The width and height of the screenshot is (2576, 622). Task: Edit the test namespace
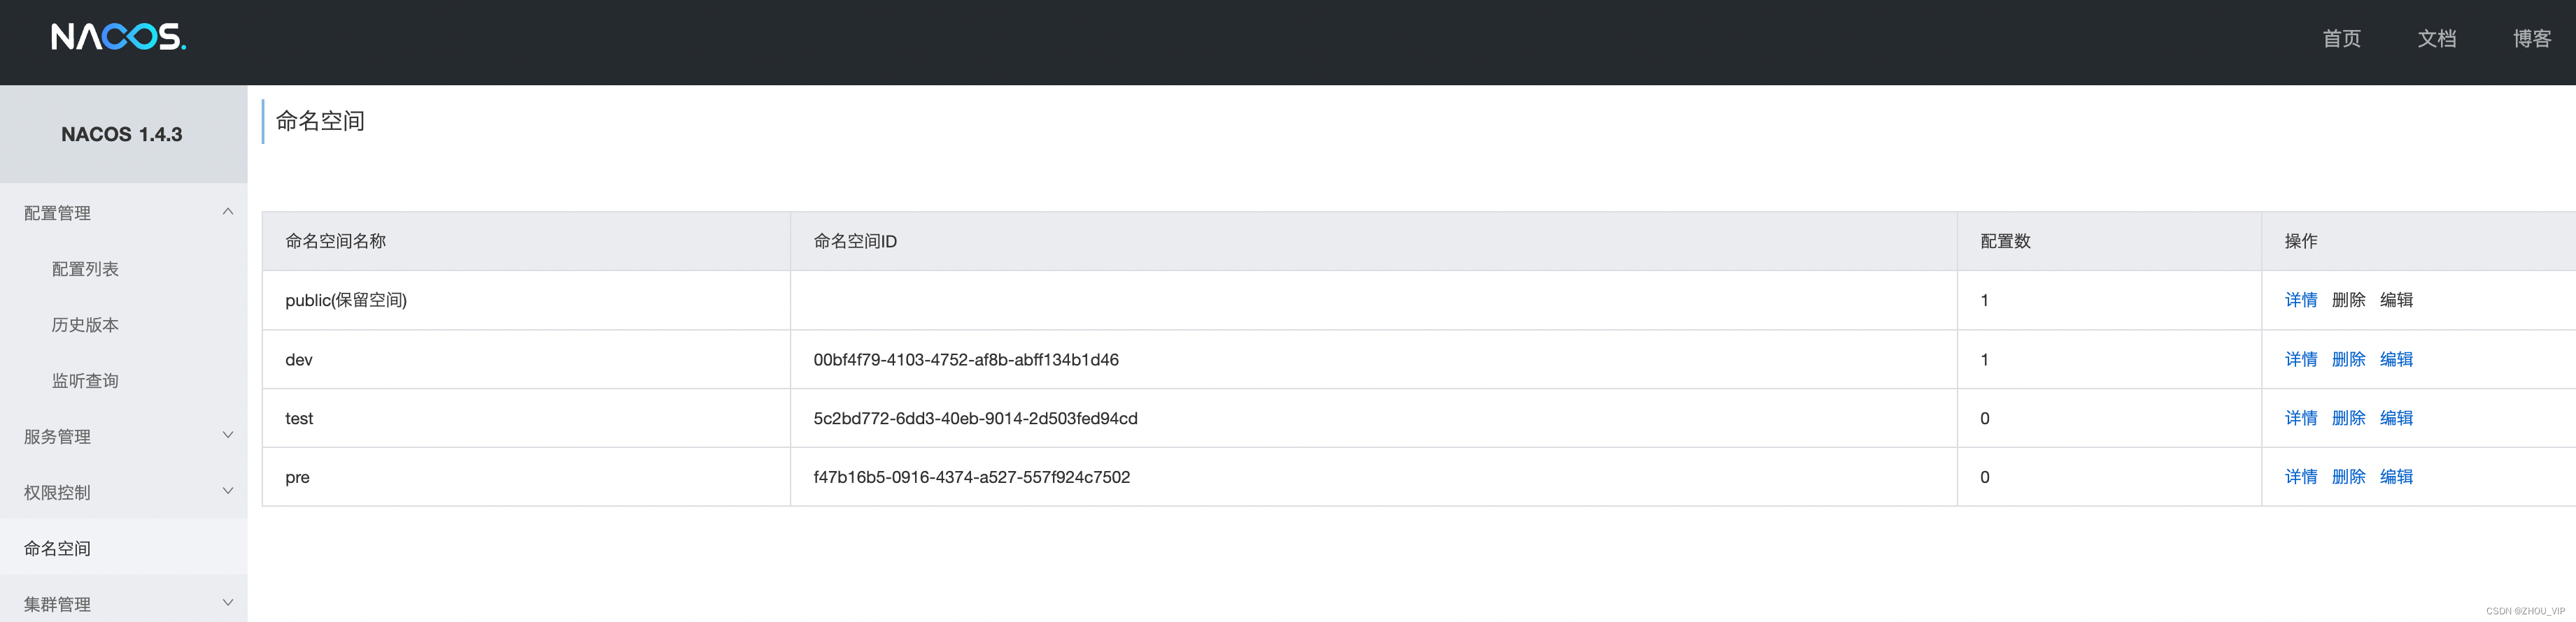[x=2396, y=417]
